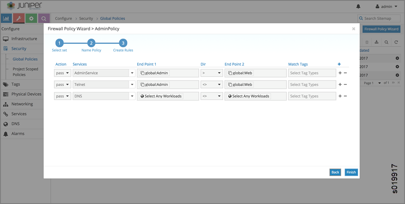Open the Monitor dashboard chart icon
The height and width of the screenshot is (204, 405).
[6, 19]
